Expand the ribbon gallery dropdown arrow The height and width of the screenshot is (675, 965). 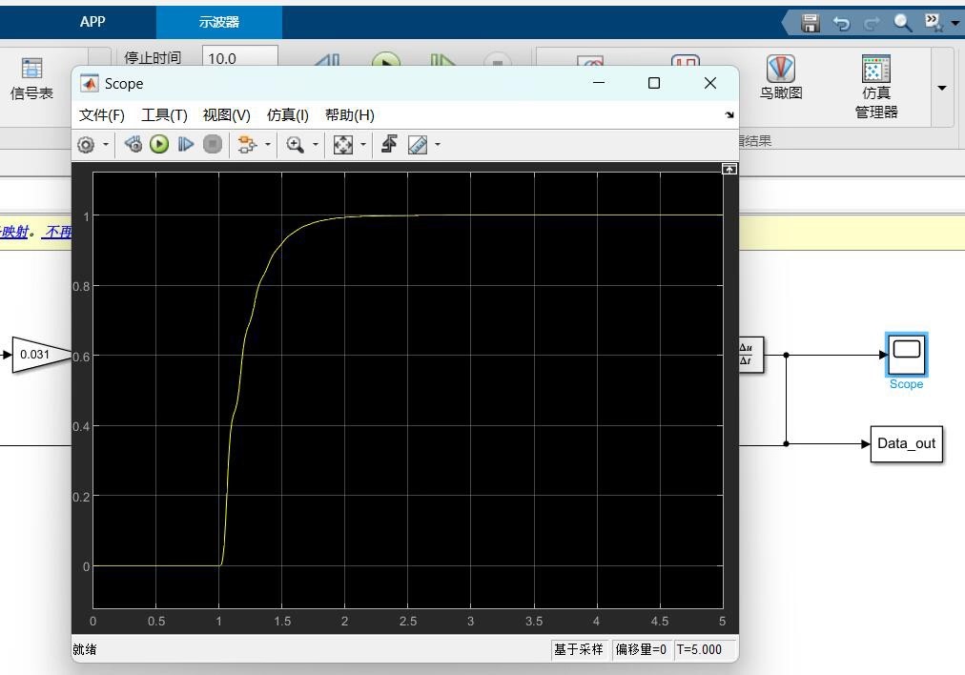coord(941,88)
